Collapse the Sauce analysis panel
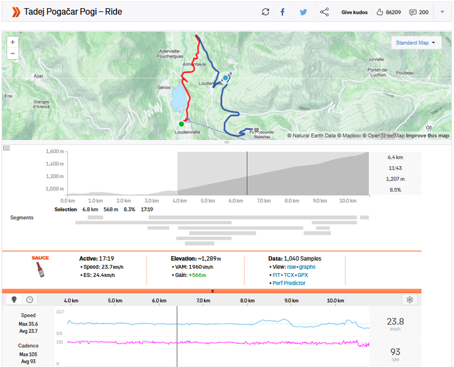The image size is (454, 367). pos(213,290)
